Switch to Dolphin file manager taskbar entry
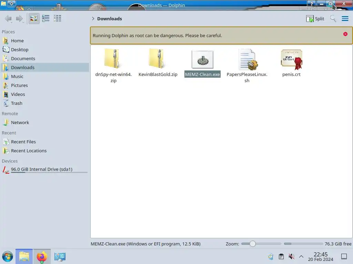Viewport: 353px width, 264px height. 24,256
